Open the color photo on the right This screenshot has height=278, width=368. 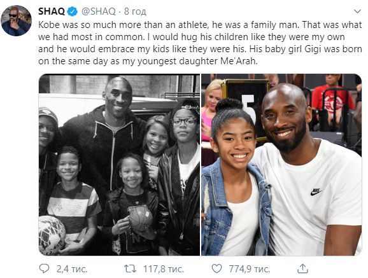point(281,165)
